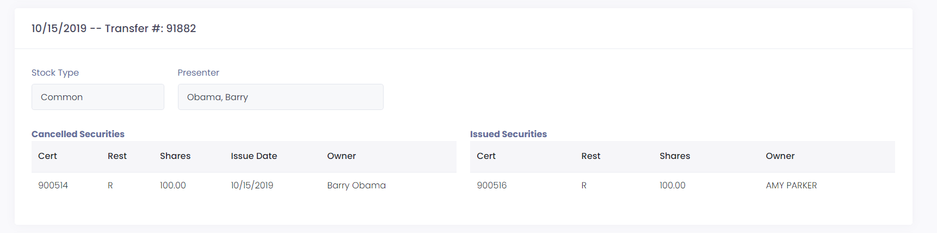Screen dimensions: 937x233
Task: Click the 100.00 shares value for certificate 900516
Action: pyautogui.click(x=672, y=185)
